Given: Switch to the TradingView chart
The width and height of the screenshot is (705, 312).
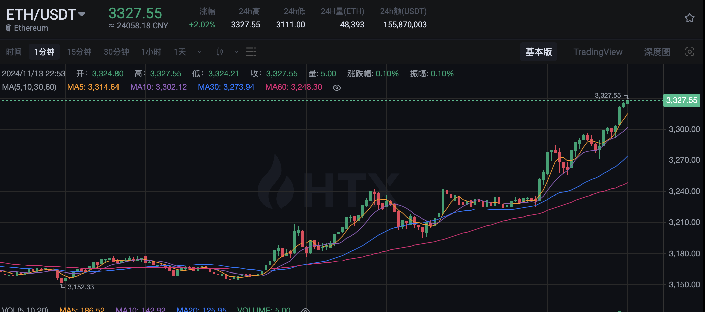Looking at the screenshot, I should tap(598, 52).
